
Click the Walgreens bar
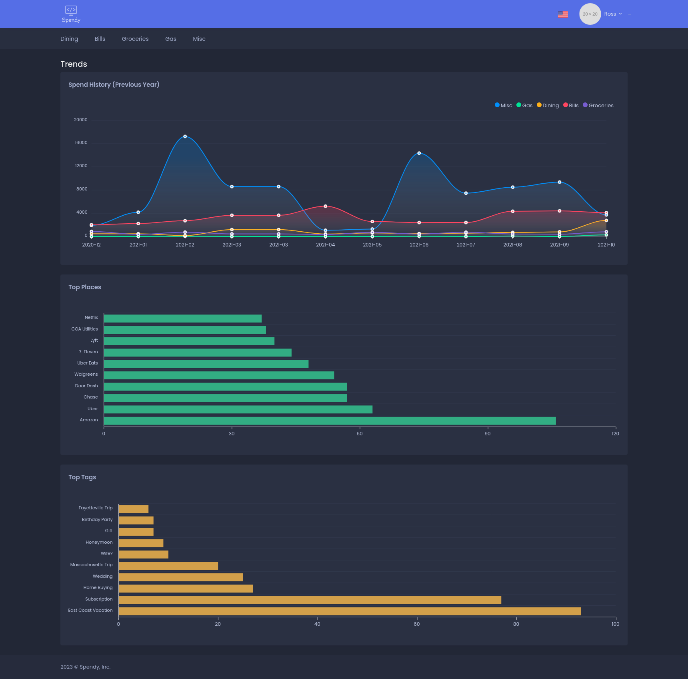point(219,375)
